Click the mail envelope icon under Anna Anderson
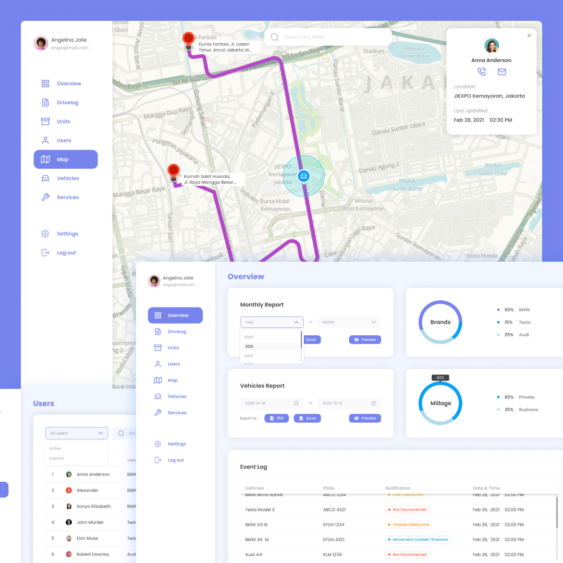The image size is (563, 563). (501, 72)
